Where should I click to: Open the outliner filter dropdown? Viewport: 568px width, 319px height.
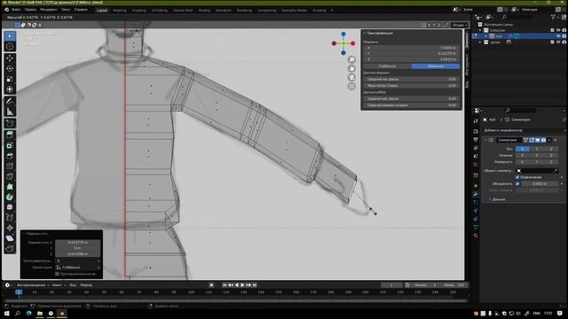[555, 17]
